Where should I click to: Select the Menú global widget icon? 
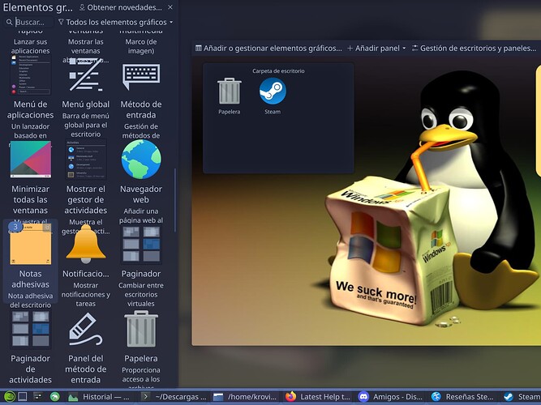(85, 75)
